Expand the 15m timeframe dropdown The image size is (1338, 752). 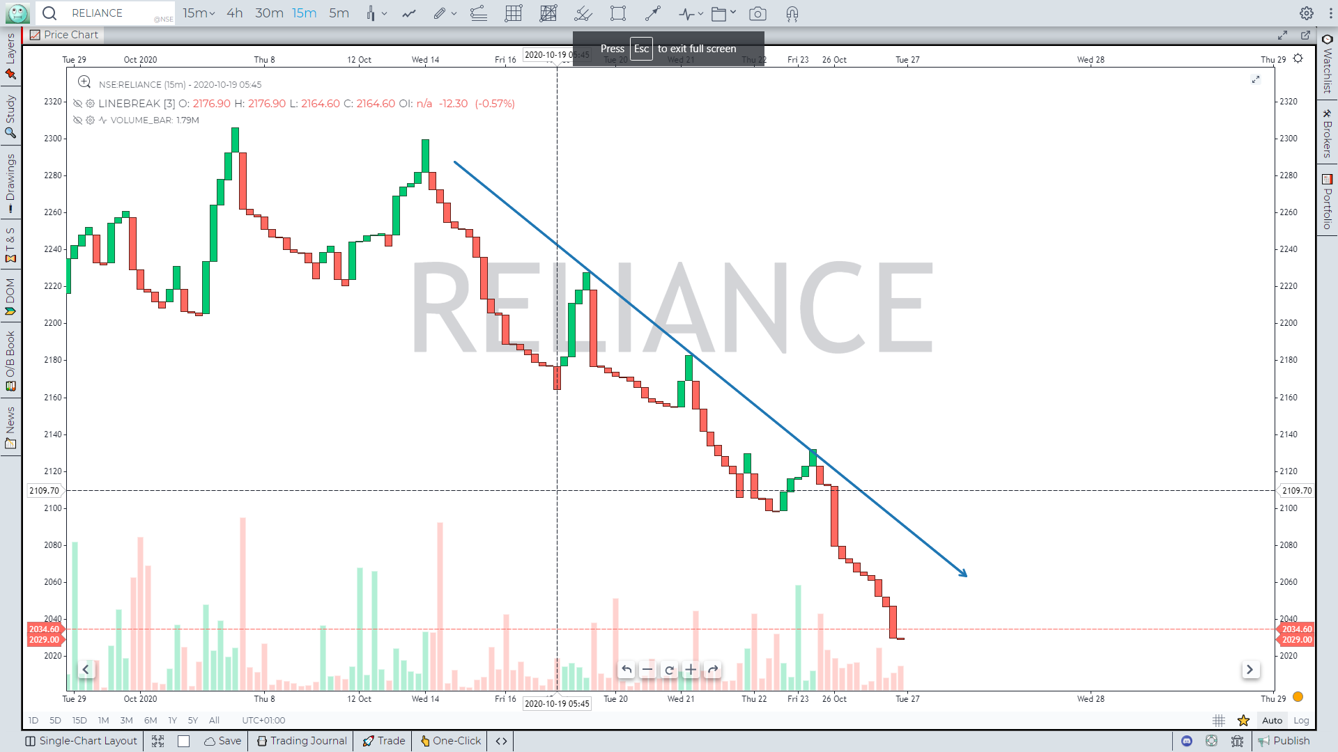pos(199,13)
